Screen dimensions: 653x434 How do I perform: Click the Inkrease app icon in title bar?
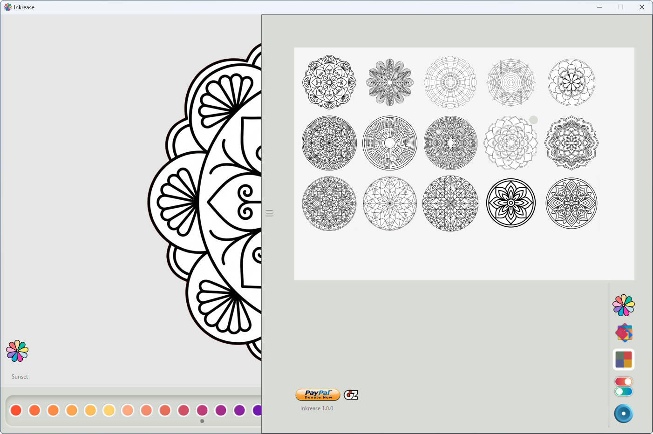(8, 7)
